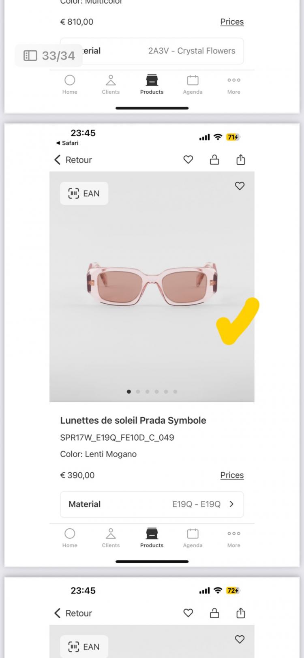The height and width of the screenshot is (658, 304).
Task: Open the 33/34 page sidebar indicator
Action: [x=49, y=56]
